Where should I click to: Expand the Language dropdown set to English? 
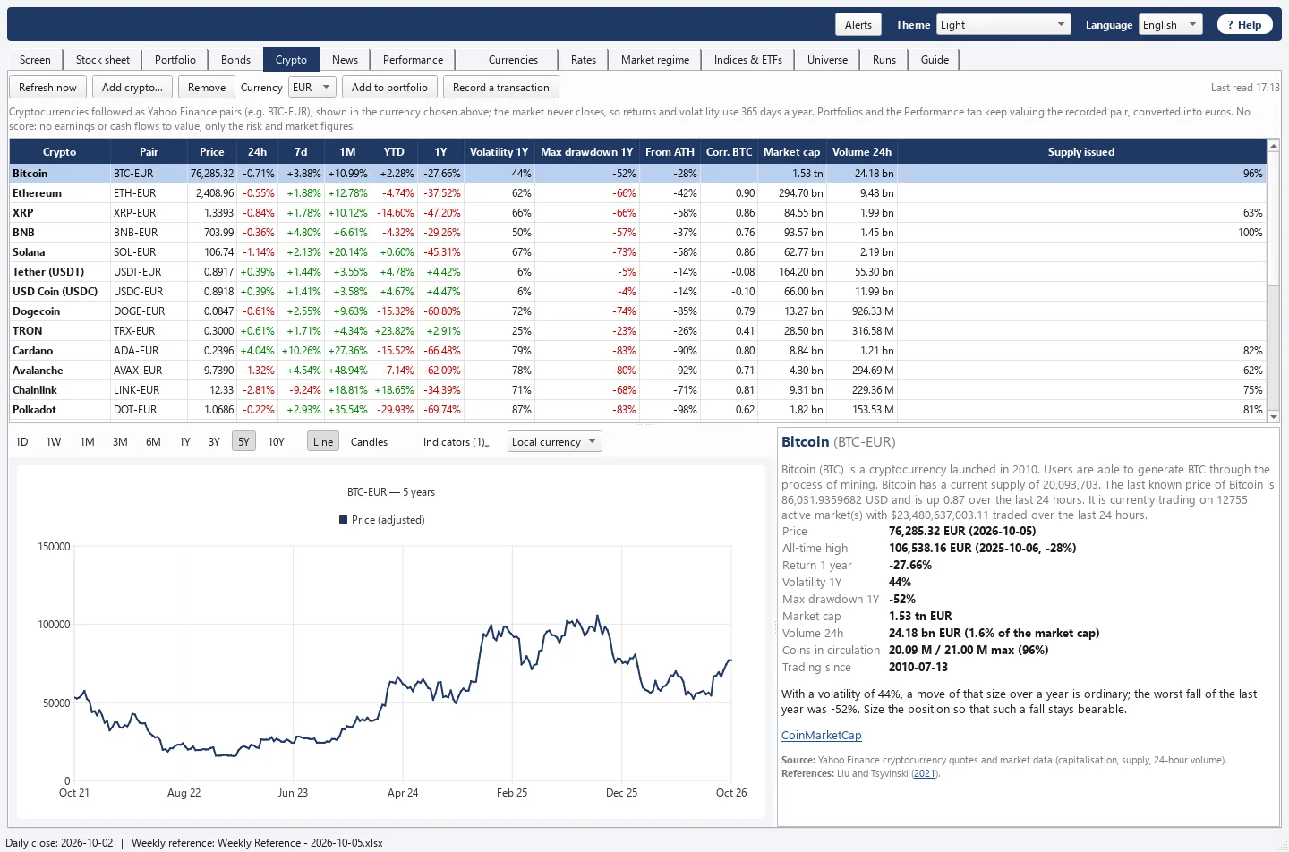click(1170, 24)
